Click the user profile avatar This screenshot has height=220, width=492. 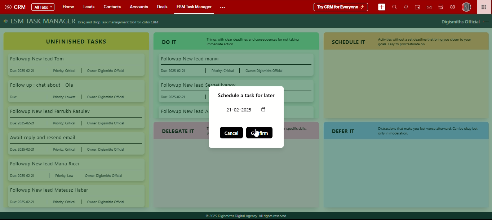pos(466,7)
